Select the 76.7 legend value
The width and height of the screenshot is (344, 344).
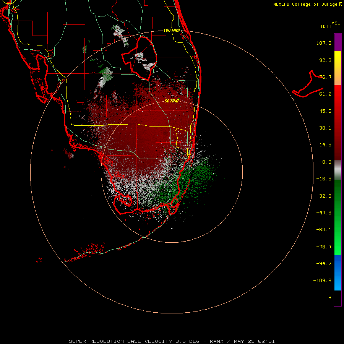(x=325, y=77)
